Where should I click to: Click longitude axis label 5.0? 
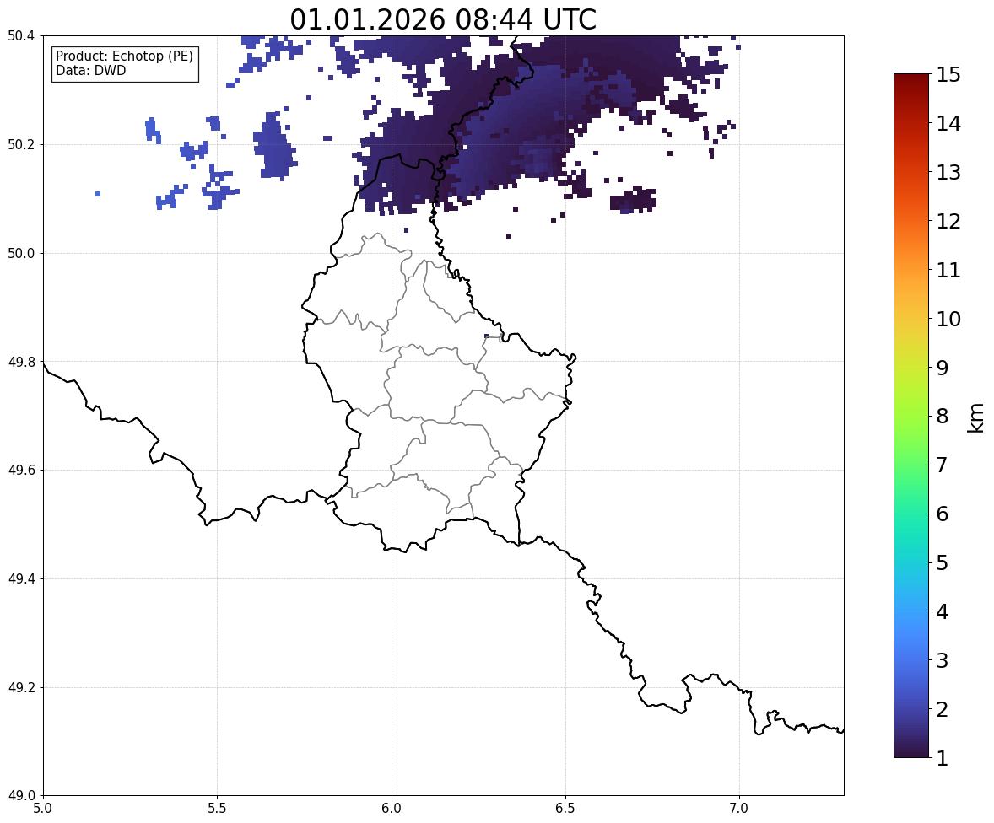tap(43, 809)
